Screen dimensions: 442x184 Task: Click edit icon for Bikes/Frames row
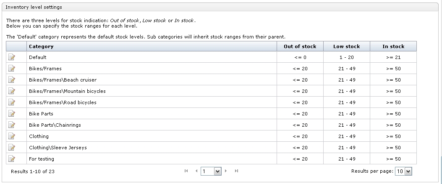point(12,69)
